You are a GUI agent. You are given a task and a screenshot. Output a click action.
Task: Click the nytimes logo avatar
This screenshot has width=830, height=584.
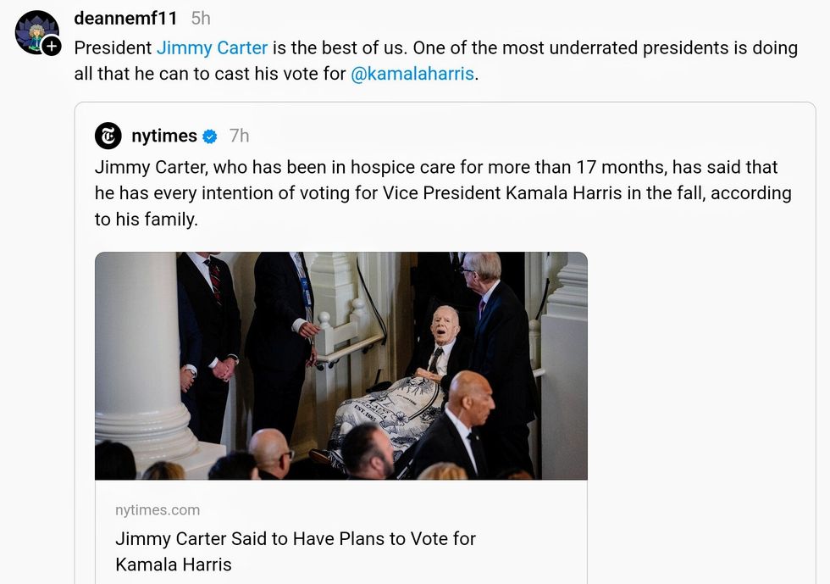[x=108, y=136]
